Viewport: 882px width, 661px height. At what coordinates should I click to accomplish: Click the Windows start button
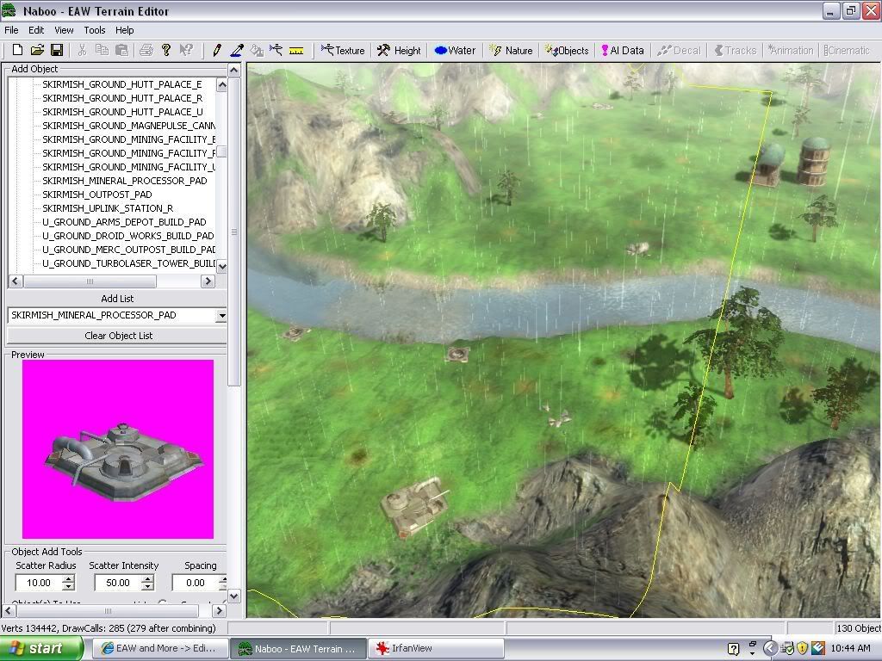(41, 648)
